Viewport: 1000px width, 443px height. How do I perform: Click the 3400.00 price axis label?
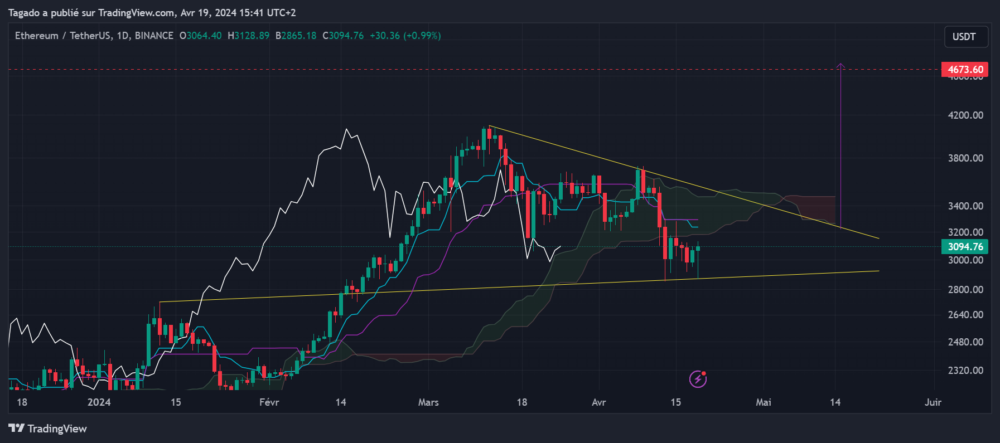965,206
